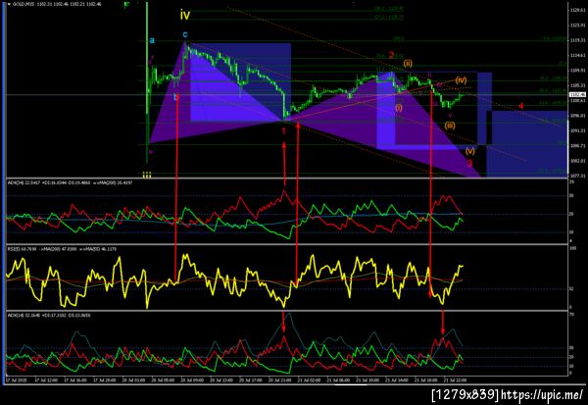Click the green chart shift marker at the top
Screen dimensions: 588x405
(126, 5)
